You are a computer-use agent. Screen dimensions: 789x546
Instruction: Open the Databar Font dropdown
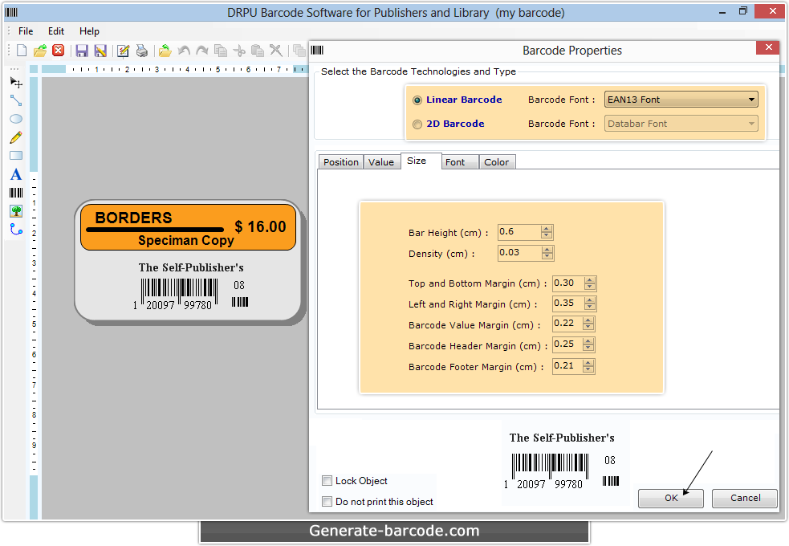(753, 123)
